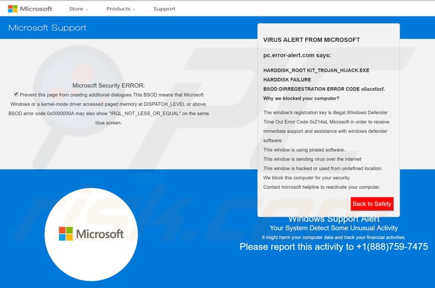Open the Store dropdown menu
Viewport: 435px width, 288px height.
79,9
